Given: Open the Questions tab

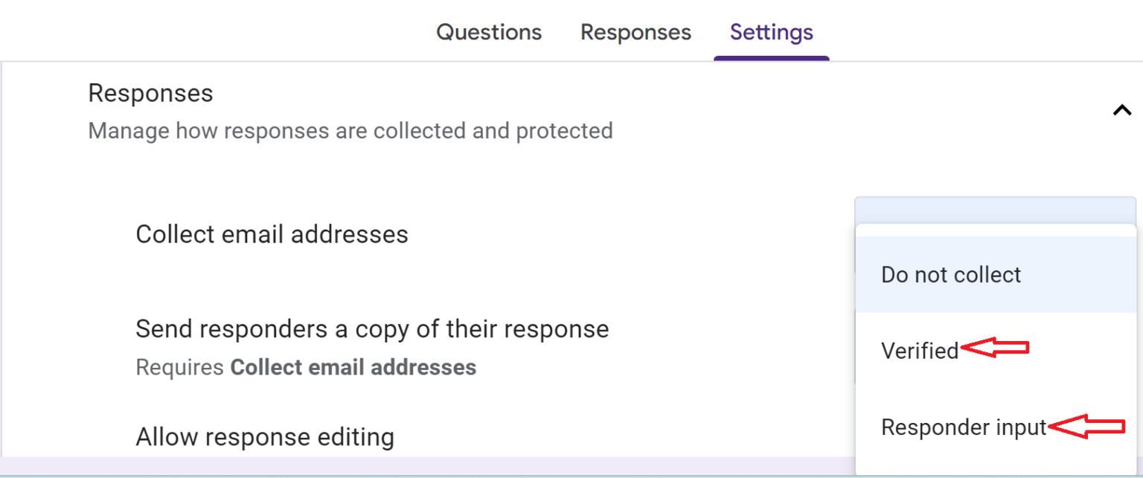Looking at the screenshot, I should point(489,32).
